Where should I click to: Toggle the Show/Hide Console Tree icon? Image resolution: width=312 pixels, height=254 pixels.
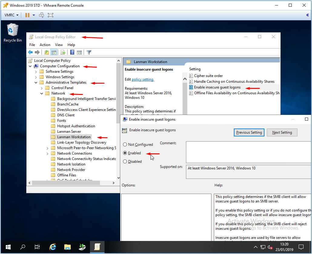click(54, 52)
